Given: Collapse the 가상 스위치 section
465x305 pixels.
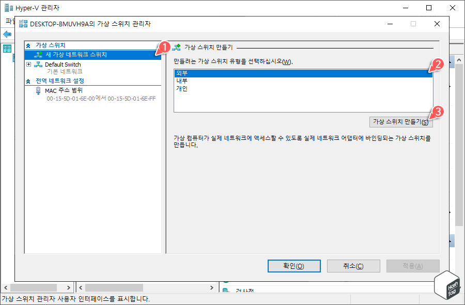Looking at the screenshot, I should (29, 45).
